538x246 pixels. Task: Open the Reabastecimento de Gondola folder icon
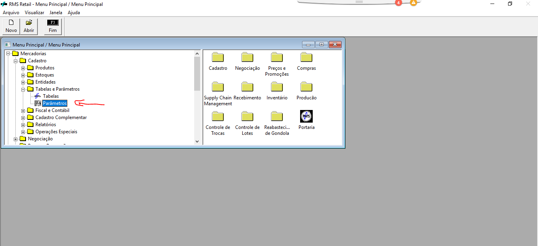(277, 116)
